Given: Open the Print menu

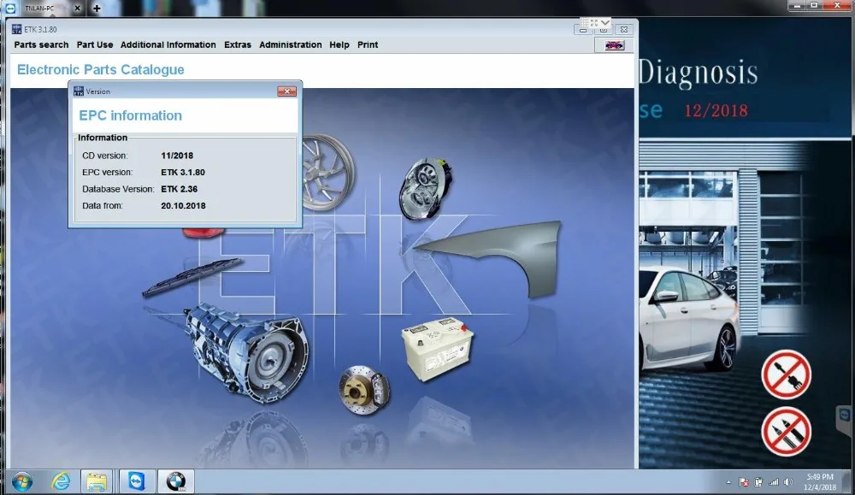Looking at the screenshot, I should (x=368, y=44).
